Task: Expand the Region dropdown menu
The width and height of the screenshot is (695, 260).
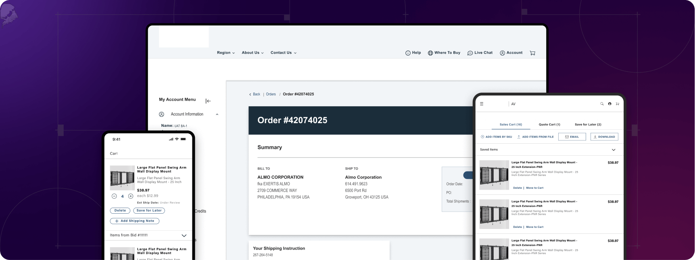Action: pos(225,53)
